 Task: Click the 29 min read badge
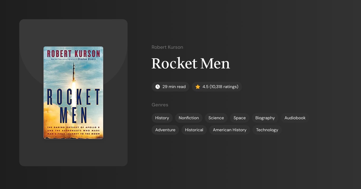point(170,86)
